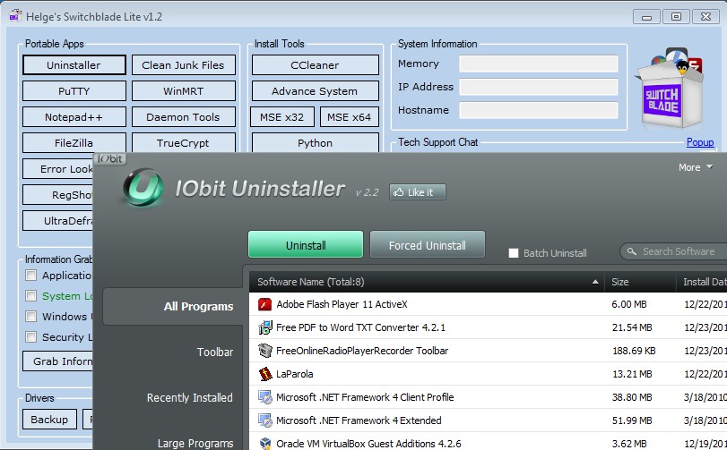Viewport: 727px width, 450px height.
Task: Tick the Security checkbox in Information Grabber
Action: 31,336
